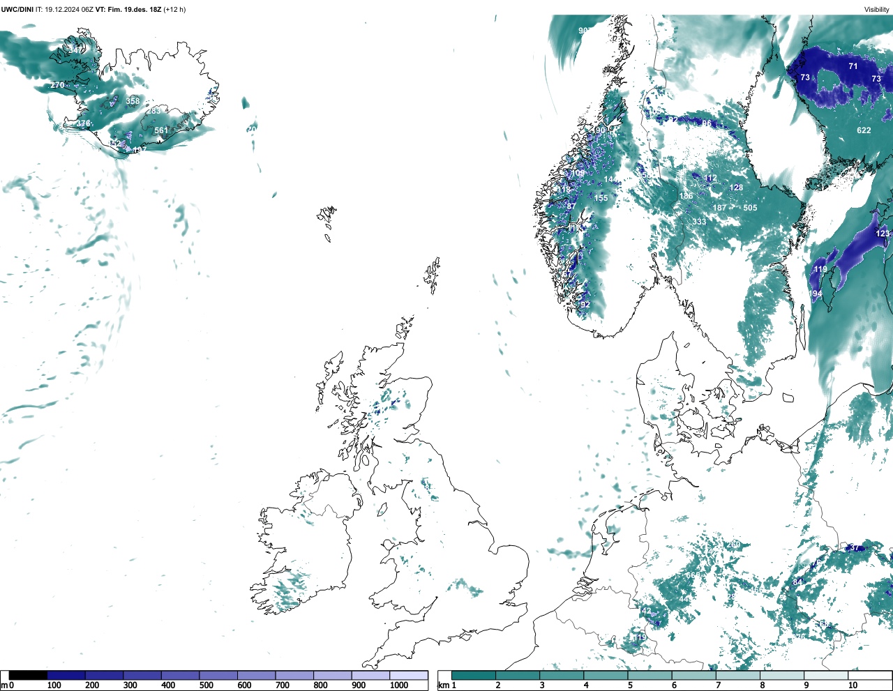This screenshot has width=893, height=691.
Task: Click the value '187' on the map
Action: click(719, 208)
